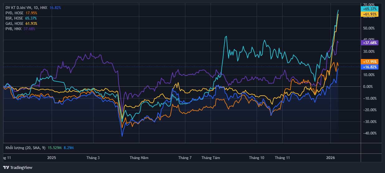Click the orange +17.95% axis label

[x=369, y=61]
